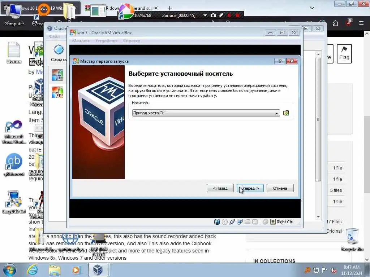Viewport: 370px width, 277px height.
Task: Open the License desktop file
Action: click(14, 53)
